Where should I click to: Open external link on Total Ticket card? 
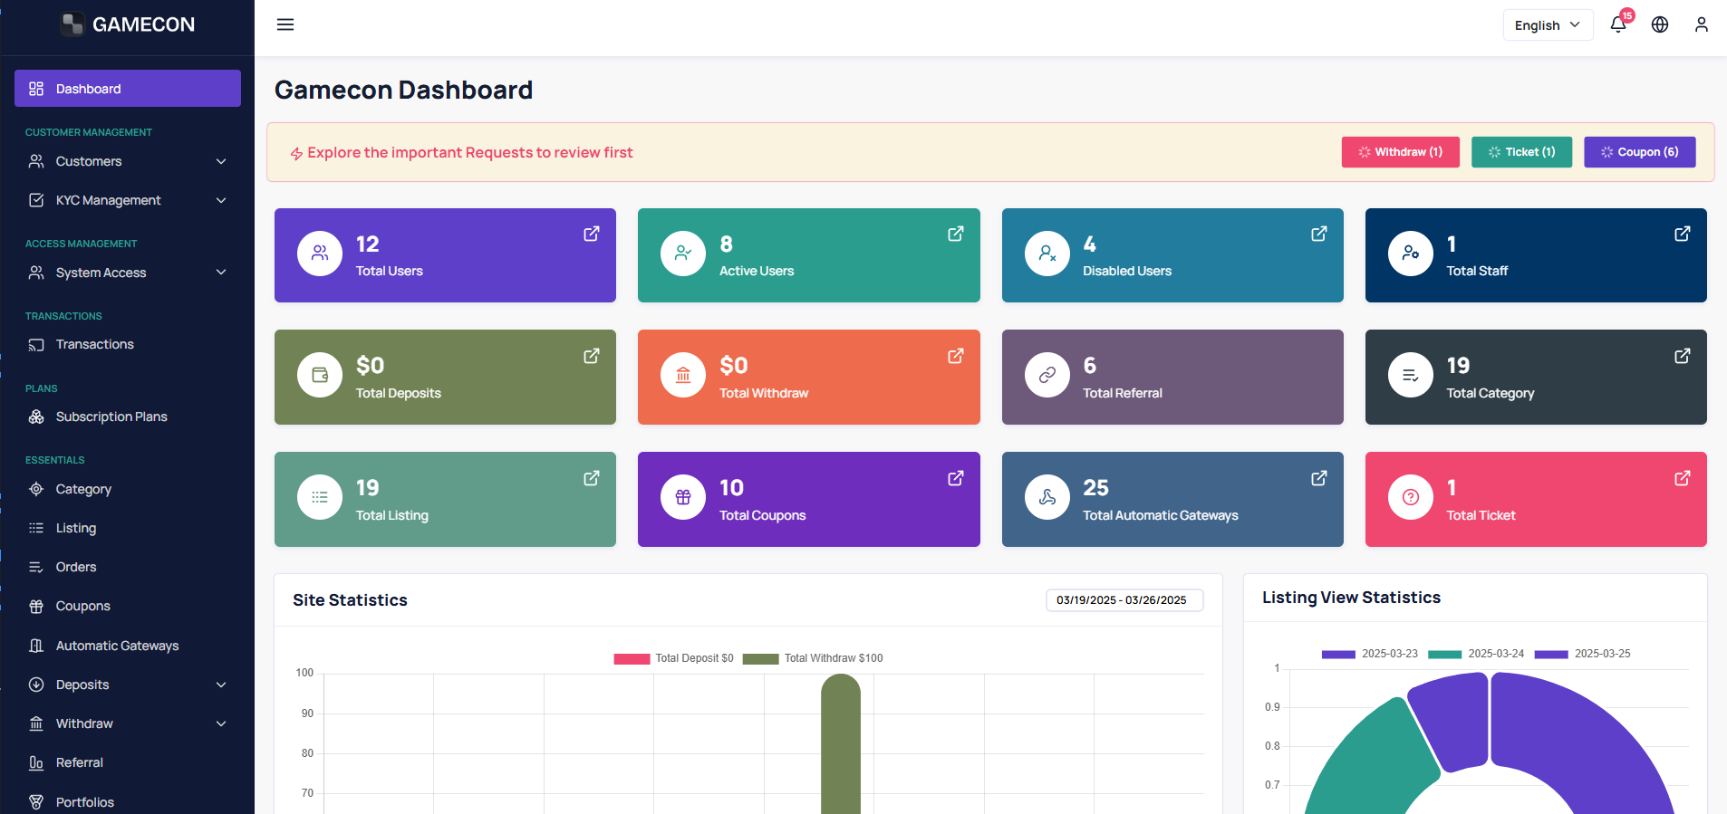click(x=1683, y=478)
